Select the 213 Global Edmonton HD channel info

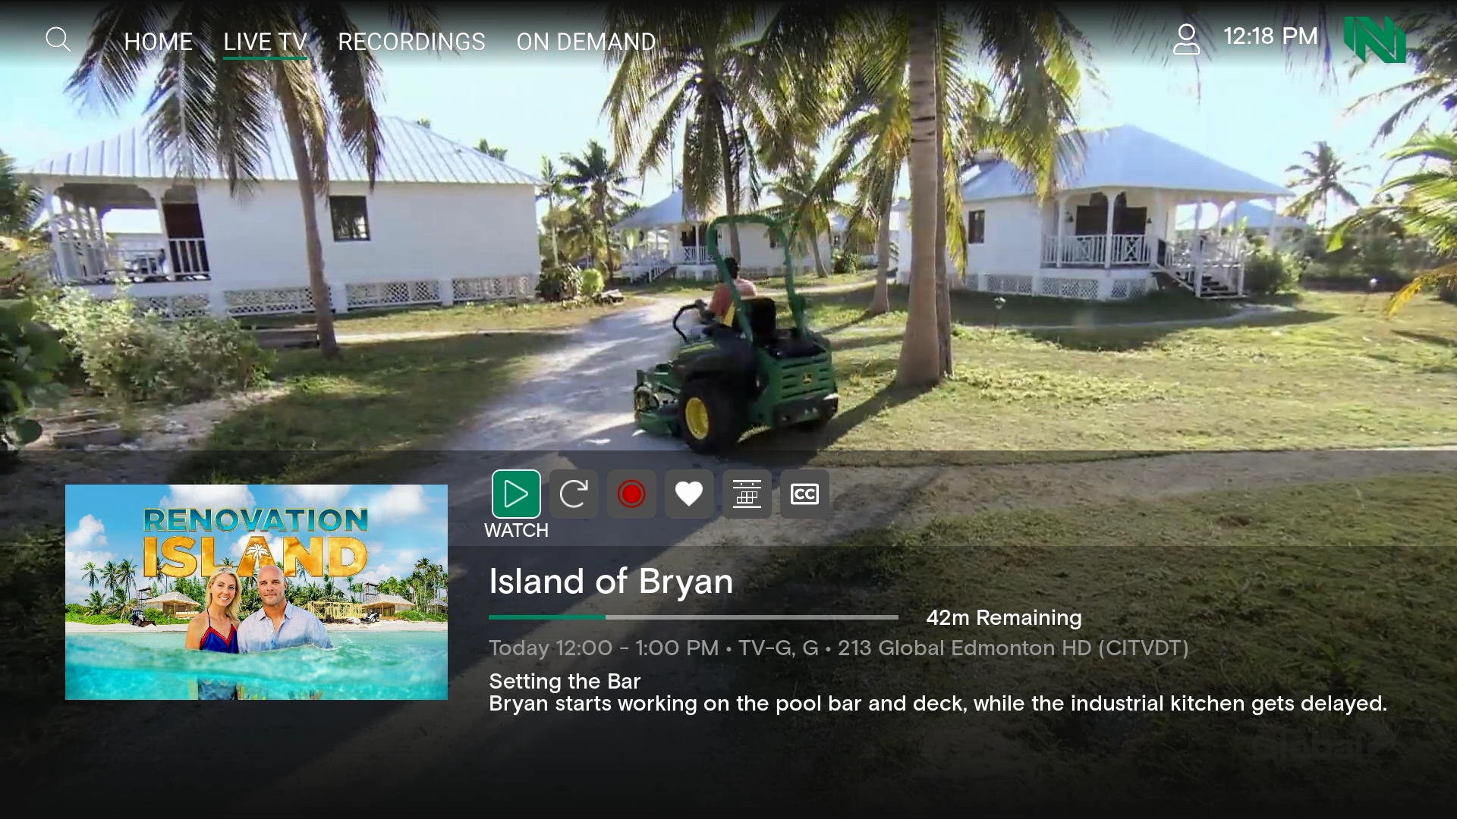coord(1013,648)
